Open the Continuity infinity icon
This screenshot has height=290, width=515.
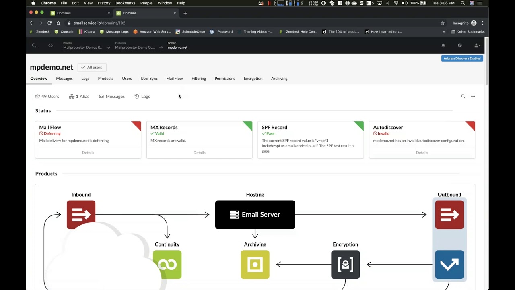[x=167, y=265]
